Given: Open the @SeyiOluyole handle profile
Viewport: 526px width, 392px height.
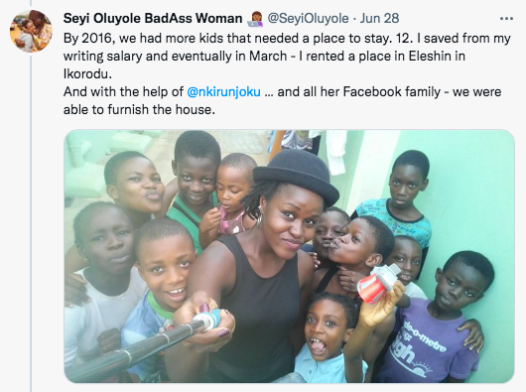Looking at the screenshot, I should [308, 19].
